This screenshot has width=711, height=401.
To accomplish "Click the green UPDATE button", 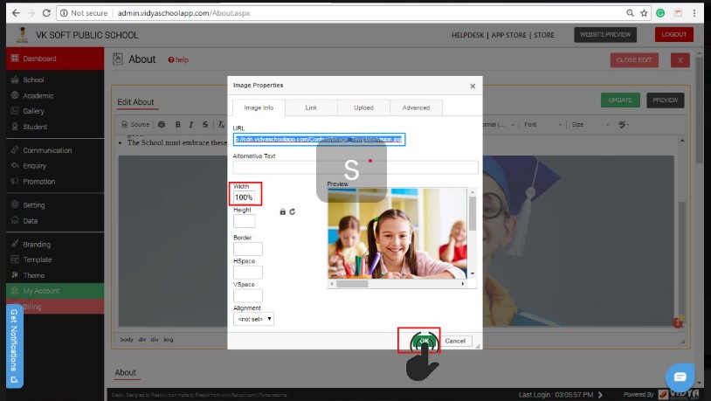I will (x=620, y=100).
